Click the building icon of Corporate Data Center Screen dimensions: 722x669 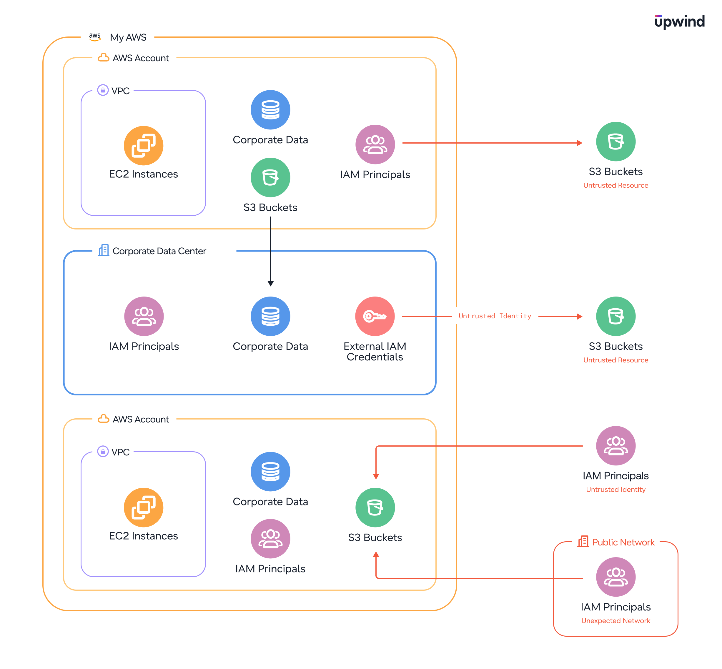tap(104, 250)
